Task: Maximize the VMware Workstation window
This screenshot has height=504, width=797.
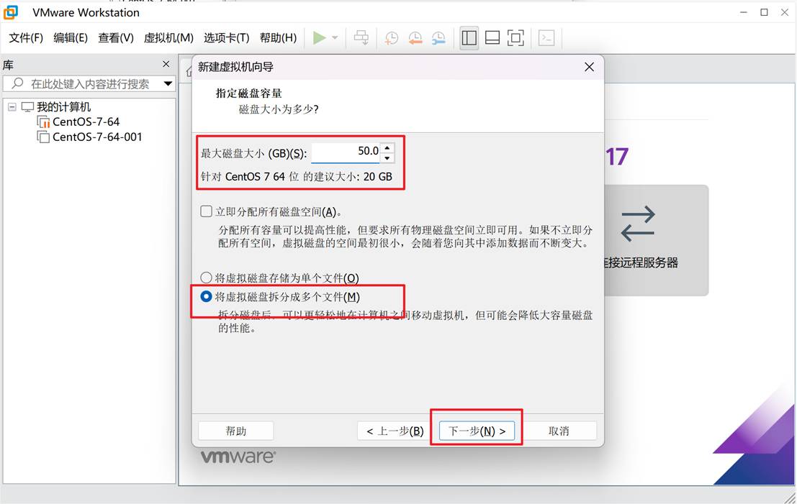Action: click(x=764, y=12)
